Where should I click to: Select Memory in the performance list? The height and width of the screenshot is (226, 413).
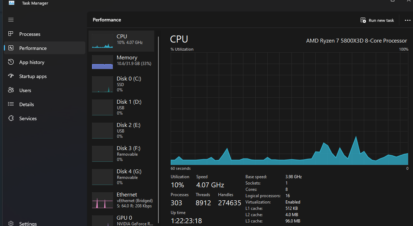(x=122, y=62)
